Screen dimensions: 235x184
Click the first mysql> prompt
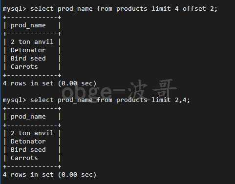[x=15, y=9]
